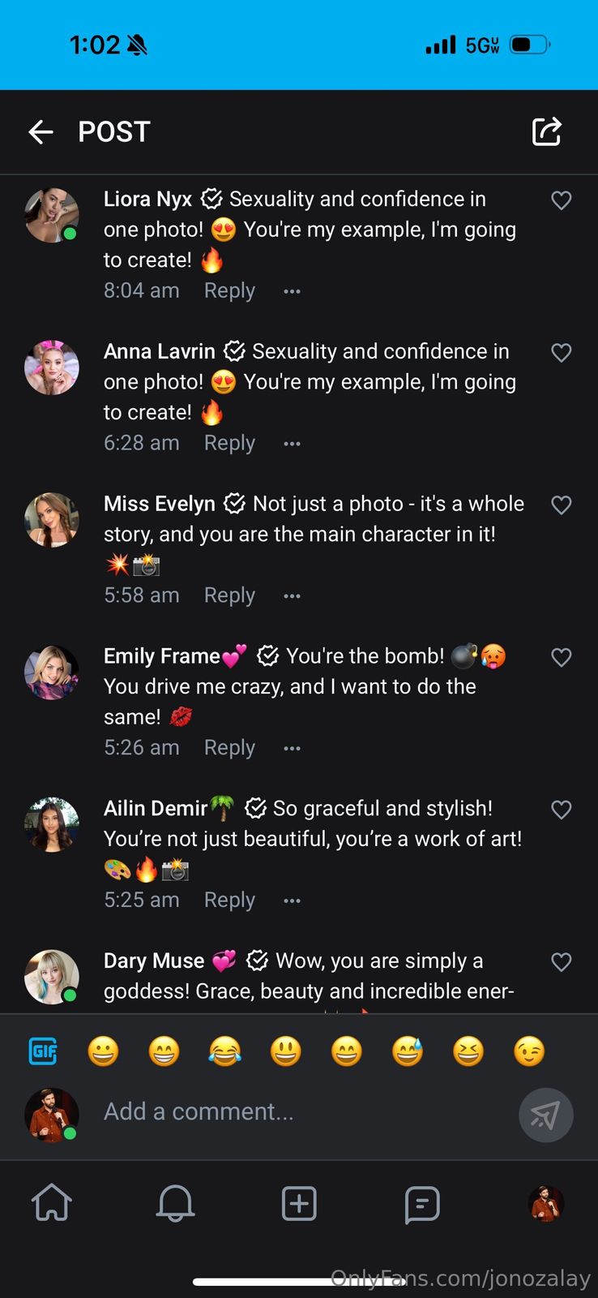598x1298 pixels.
Task: Open the GIF picker
Action: click(43, 1051)
